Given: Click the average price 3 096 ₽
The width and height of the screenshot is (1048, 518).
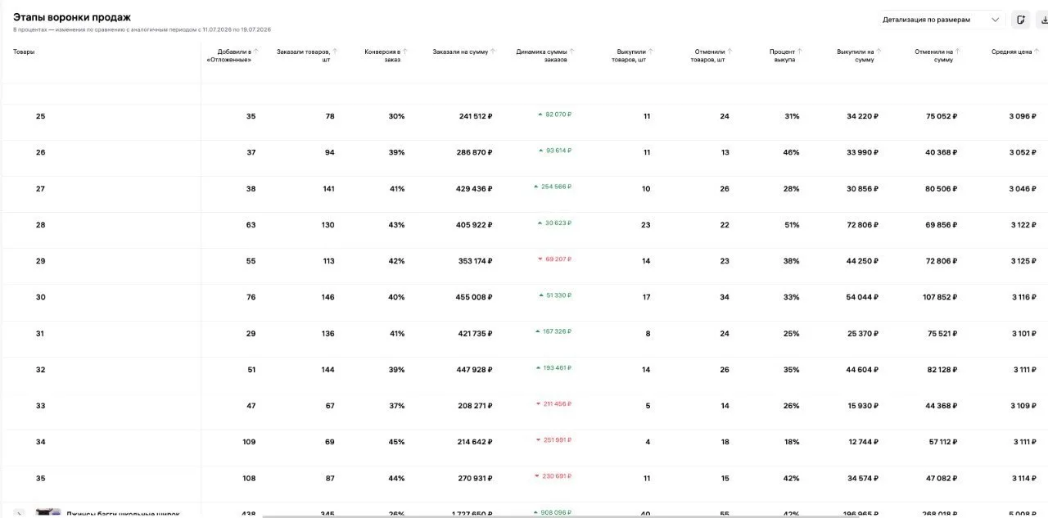Looking at the screenshot, I should click(x=1023, y=116).
